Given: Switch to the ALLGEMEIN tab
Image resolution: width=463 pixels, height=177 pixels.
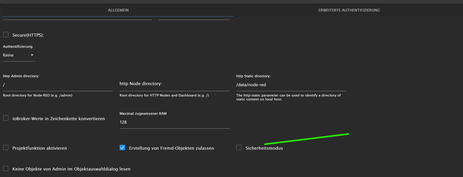Looking at the screenshot, I should click(118, 10).
